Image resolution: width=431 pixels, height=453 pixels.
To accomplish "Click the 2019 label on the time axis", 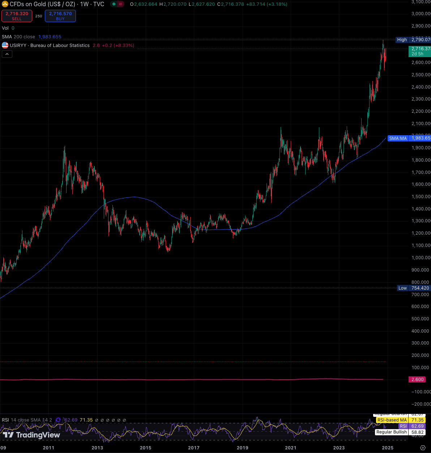I will click(242, 448).
